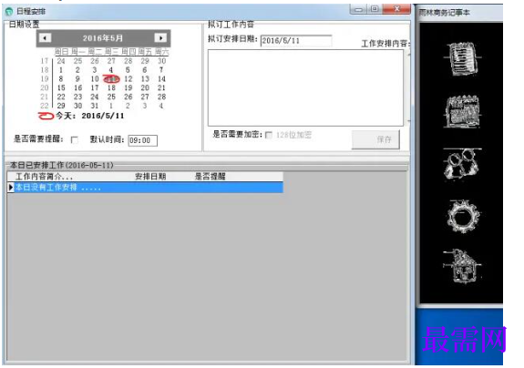Select May 31 in calendar

[95, 106]
